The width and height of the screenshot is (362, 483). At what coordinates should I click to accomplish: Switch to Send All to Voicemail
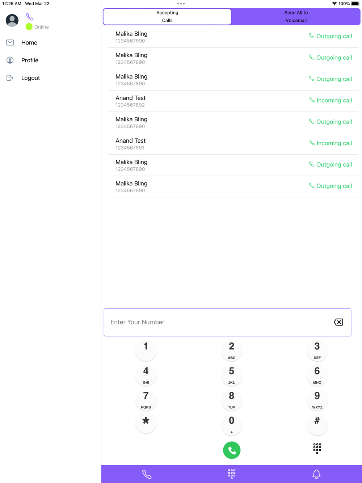[x=296, y=17]
